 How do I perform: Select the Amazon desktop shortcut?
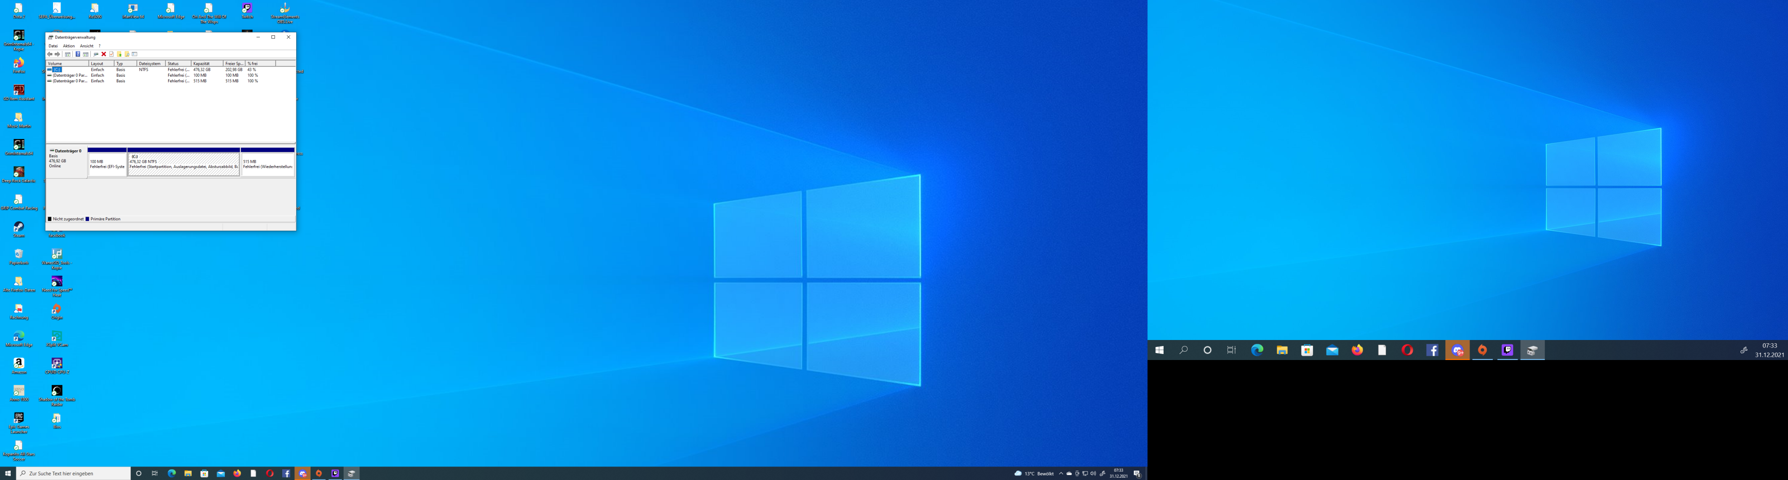[x=19, y=366]
